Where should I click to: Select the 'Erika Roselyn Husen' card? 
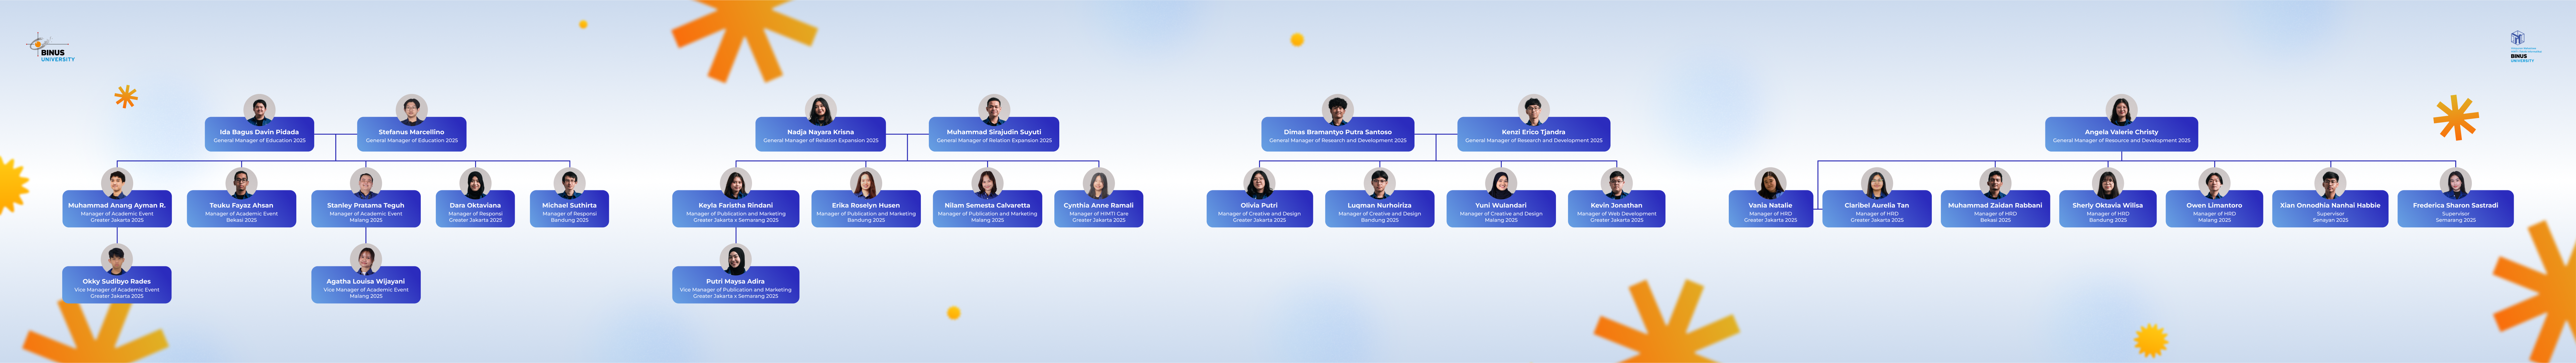pyautogui.click(x=866, y=209)
